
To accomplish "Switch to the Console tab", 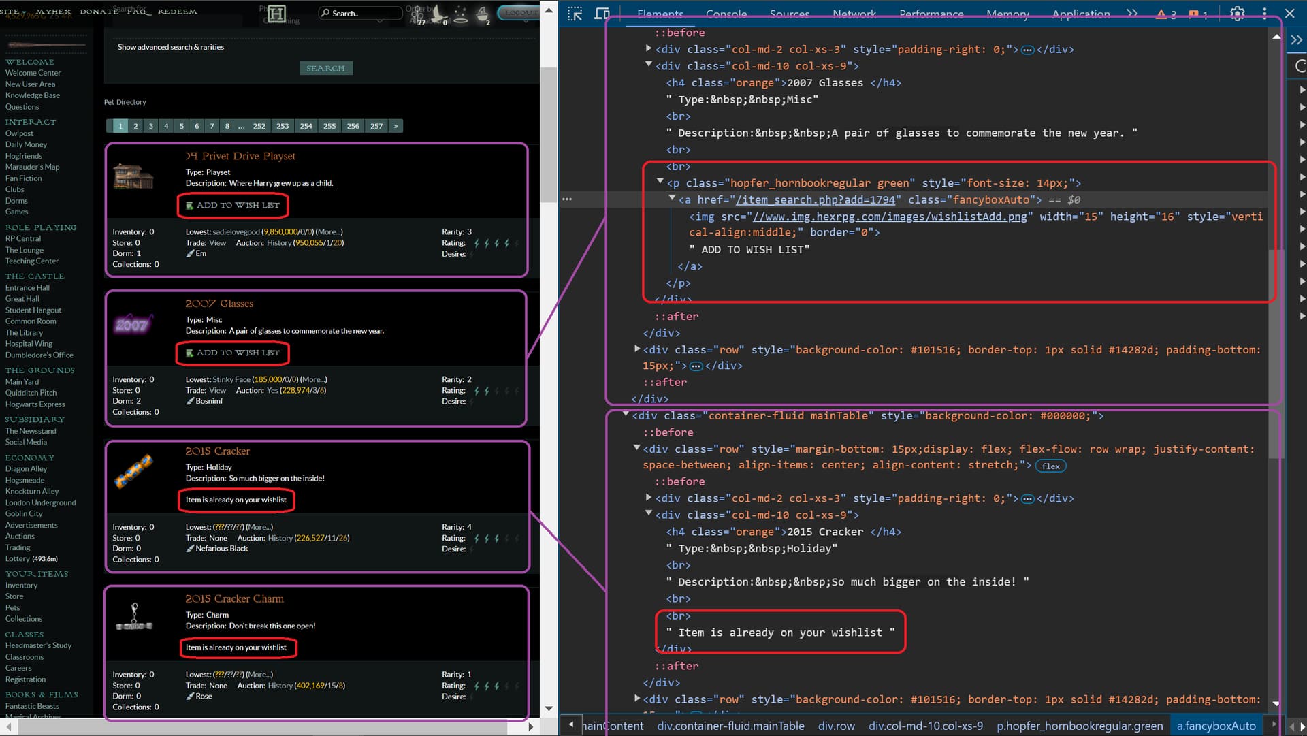I will point(726,14).
